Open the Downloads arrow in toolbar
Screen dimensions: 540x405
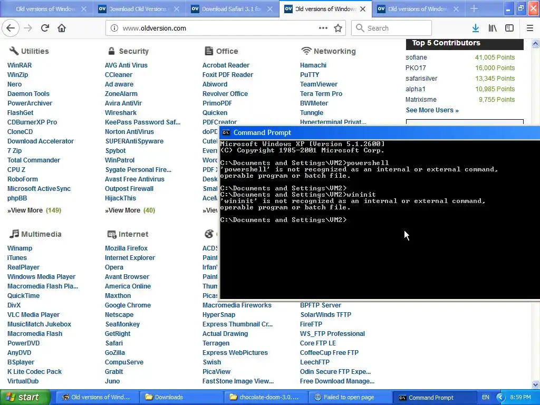pos(476,28)
